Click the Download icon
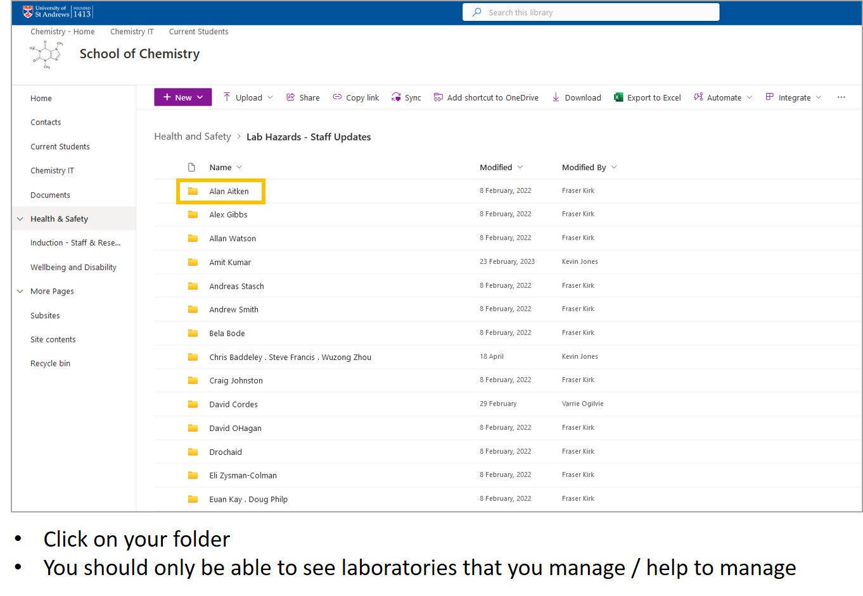The width and height of the screenshot is (863, 596). 556,97
